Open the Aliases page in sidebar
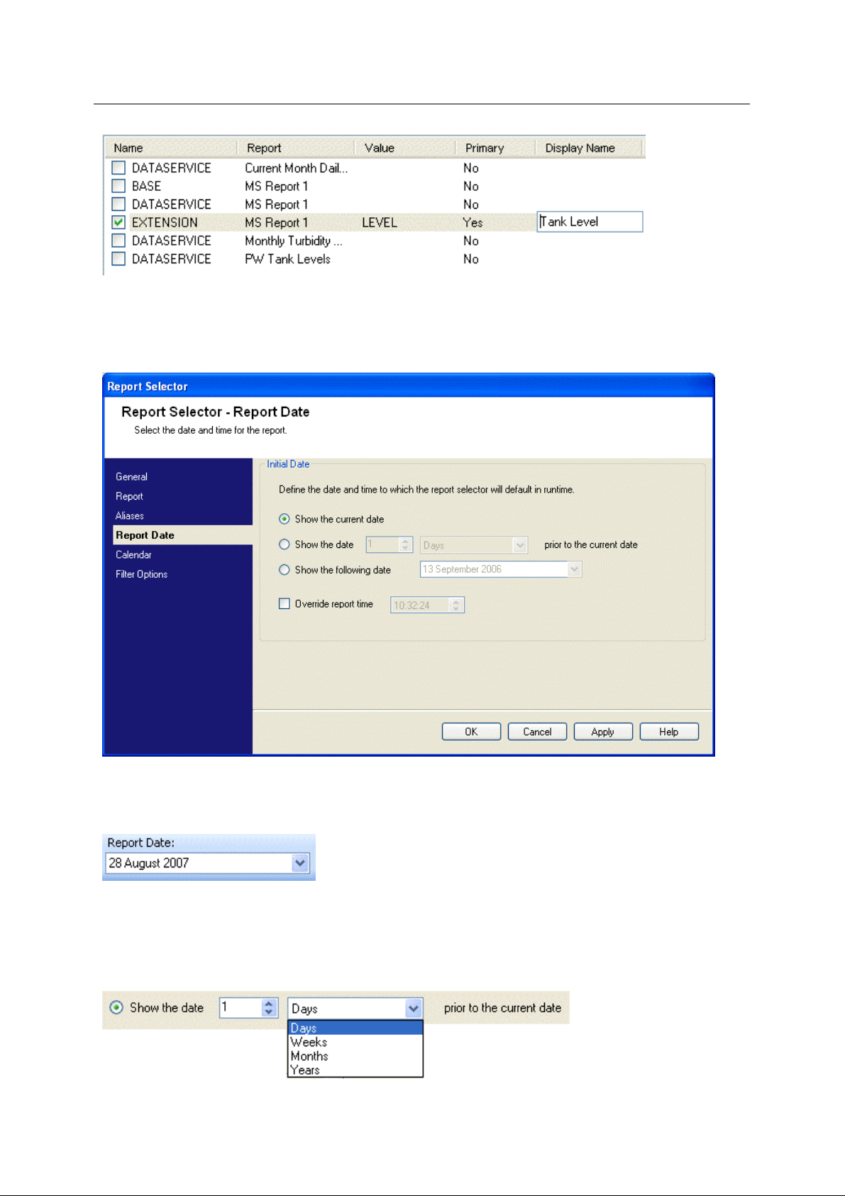The height and width of the screenshot is (1196, 845). [130, 516]
